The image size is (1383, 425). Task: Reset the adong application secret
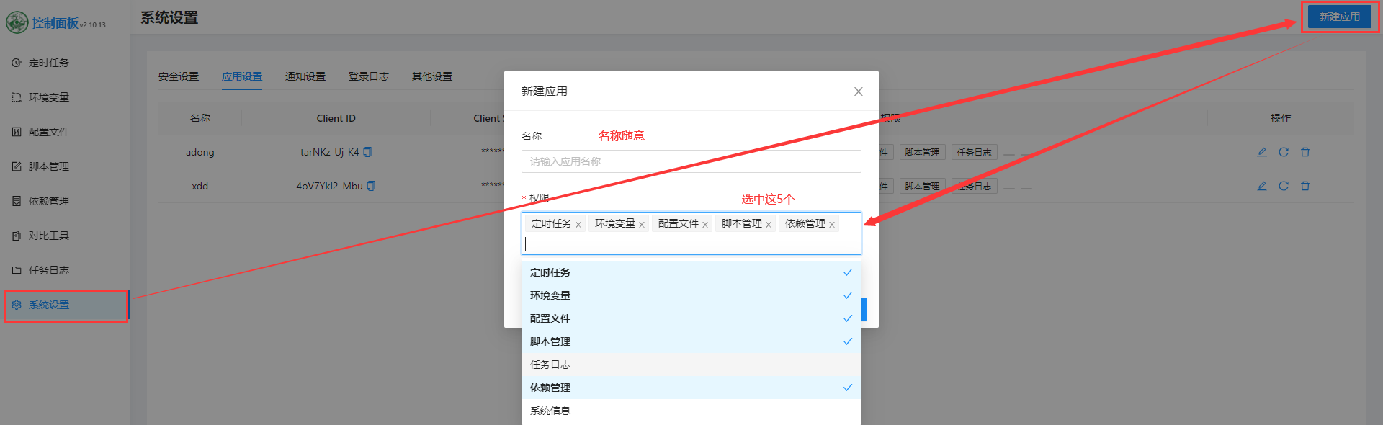(1284, 152)
